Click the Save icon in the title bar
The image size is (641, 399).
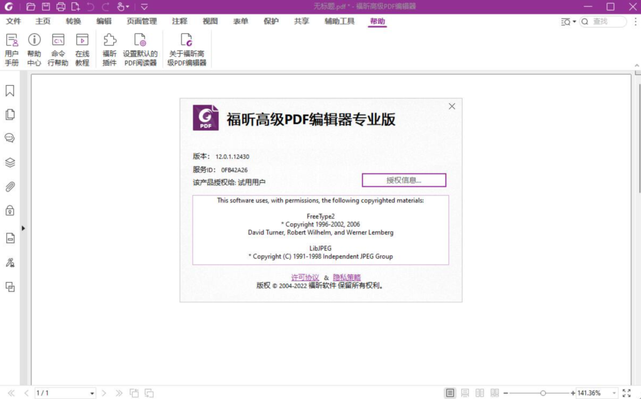pos(44,6)
